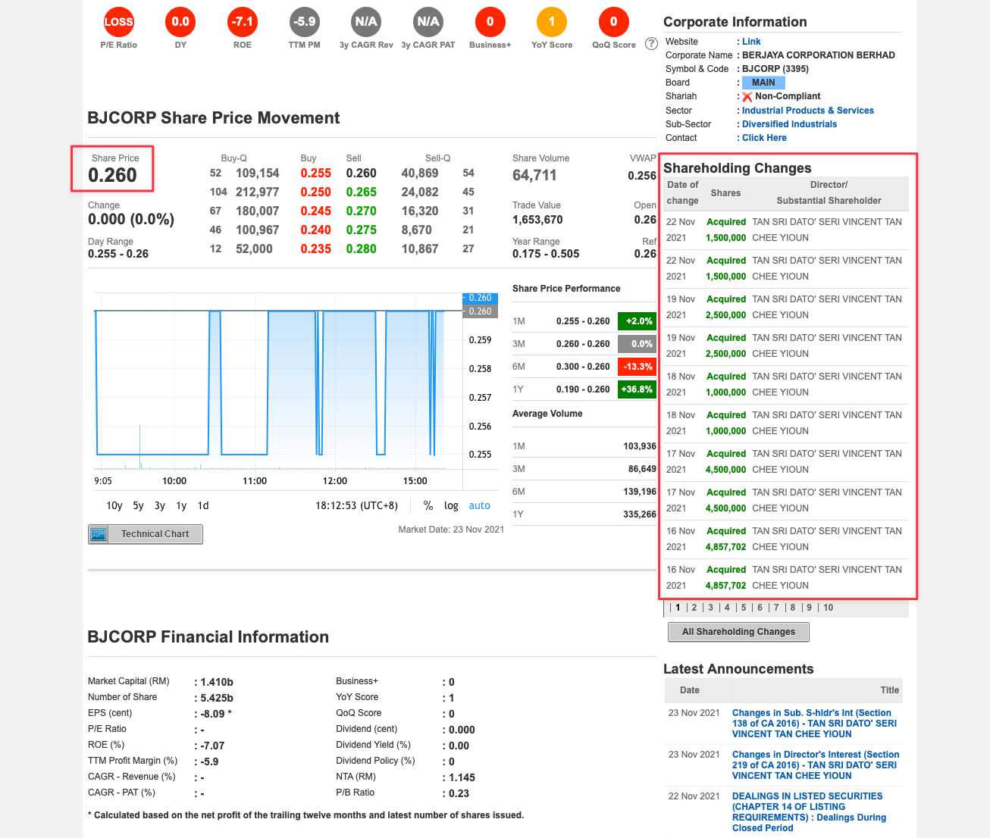This screenshot has height=838, width=990.
Task: Open the Technical Chart button
Action: 146,534
